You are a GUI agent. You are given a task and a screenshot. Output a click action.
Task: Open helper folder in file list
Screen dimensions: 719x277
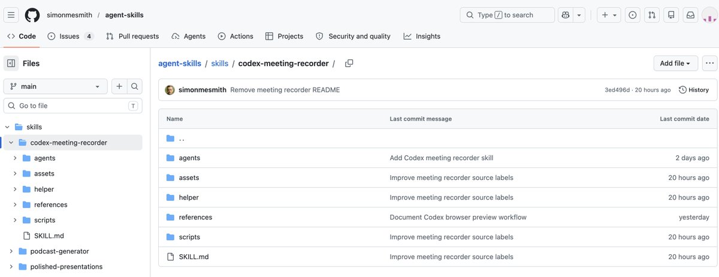click(x=189, y=198)
